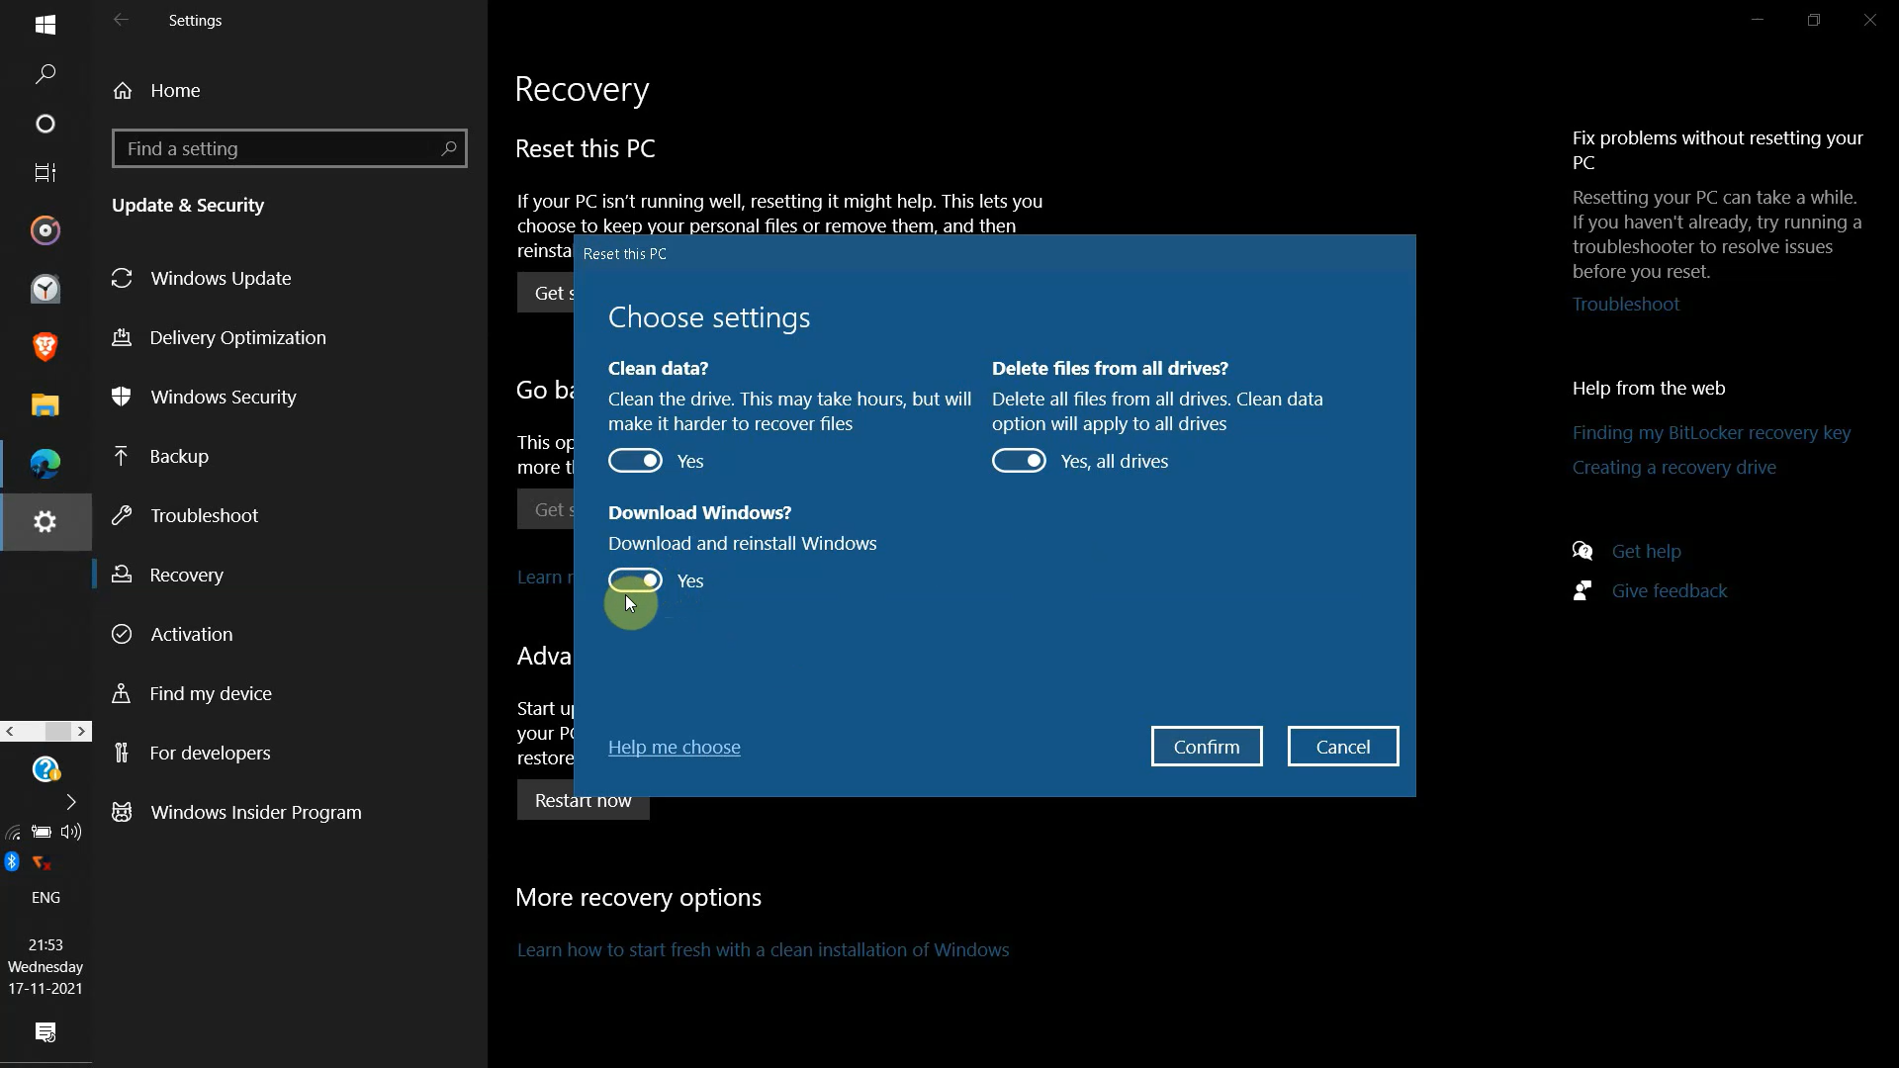Image resolution: width=1899 pixels, height=1068 pixels.
Task: Turn off Delete files from all drives
Action: coord(1020,460)
